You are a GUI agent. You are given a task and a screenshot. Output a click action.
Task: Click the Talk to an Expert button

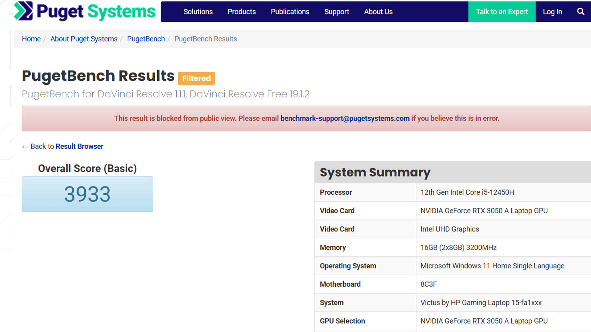point(502,12)
